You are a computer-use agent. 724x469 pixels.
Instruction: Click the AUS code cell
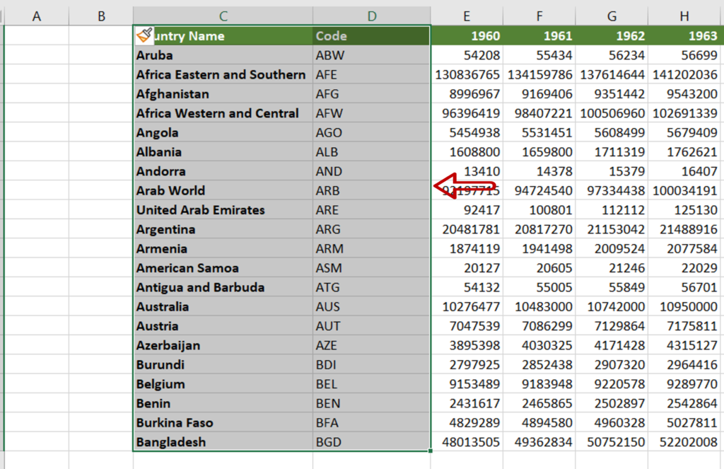tap(372, 306)
